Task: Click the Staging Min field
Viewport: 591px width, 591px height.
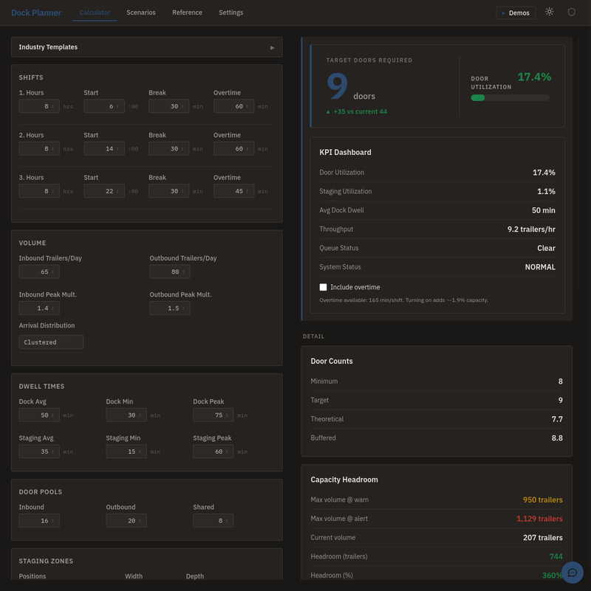Action: click(126, 452)
